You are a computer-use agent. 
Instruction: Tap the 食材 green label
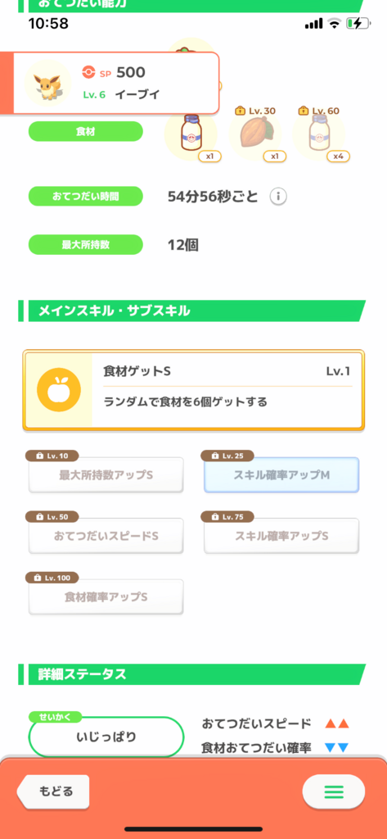(86, 131)
